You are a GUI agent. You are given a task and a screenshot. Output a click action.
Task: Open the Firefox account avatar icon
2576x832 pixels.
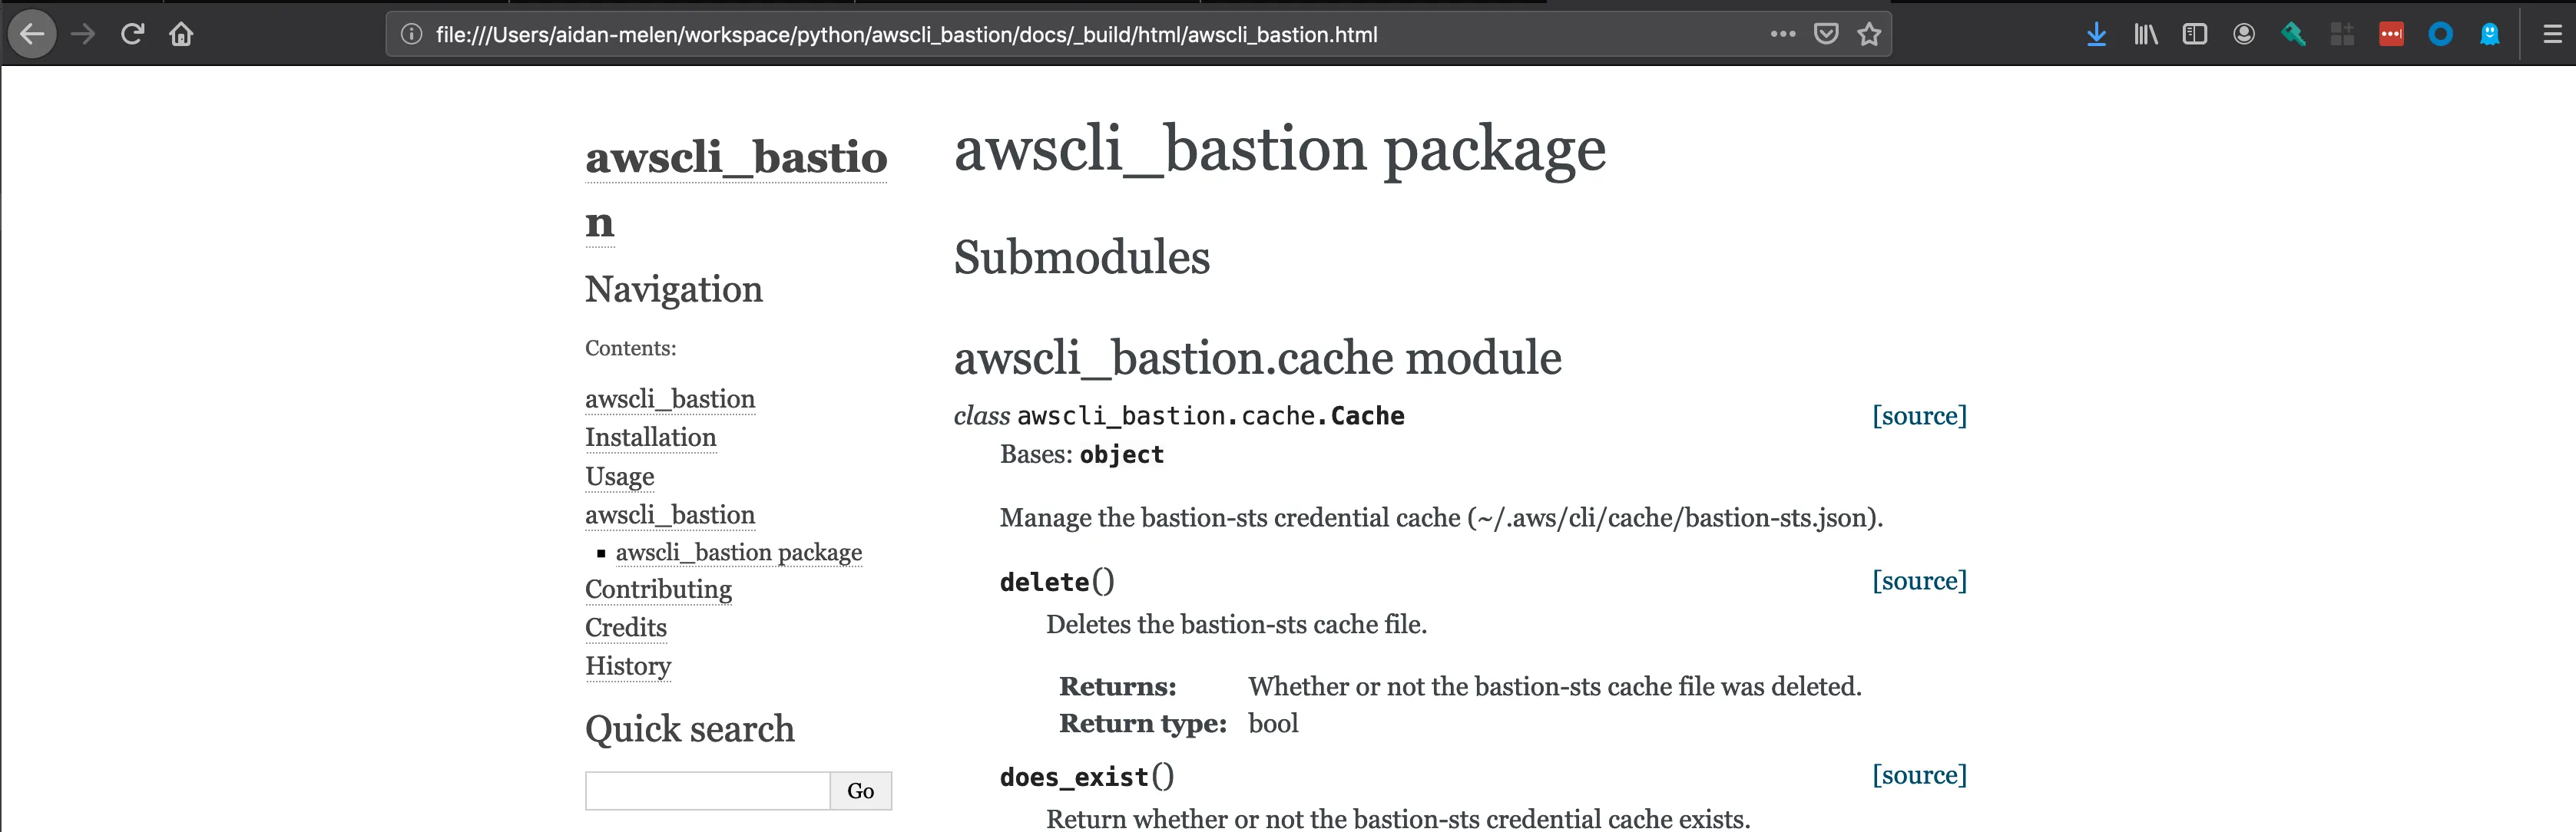[2243, 35]
